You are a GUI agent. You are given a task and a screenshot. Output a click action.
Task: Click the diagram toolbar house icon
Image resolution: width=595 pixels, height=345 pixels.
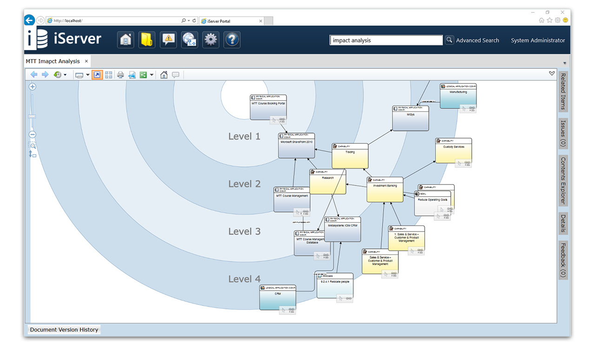click(164, 75)
